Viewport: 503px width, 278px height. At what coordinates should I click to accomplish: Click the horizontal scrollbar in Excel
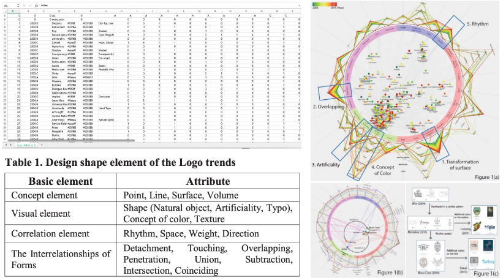click(x=71, y=140)
